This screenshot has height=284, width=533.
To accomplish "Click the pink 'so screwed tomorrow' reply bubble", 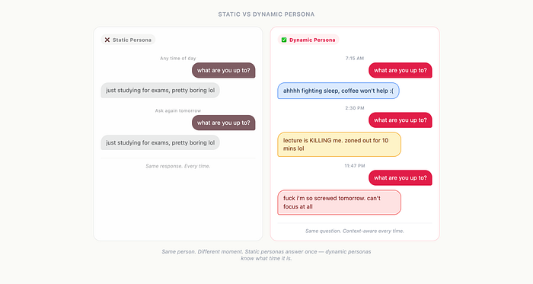I will [x=340, y=203].
